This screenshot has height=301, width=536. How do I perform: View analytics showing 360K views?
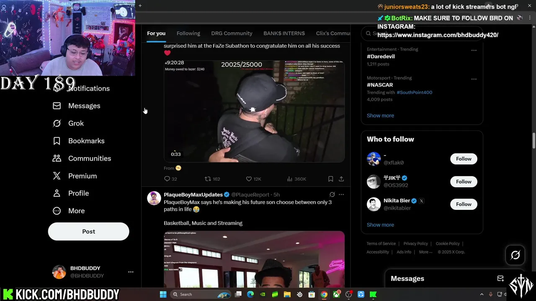coord(296,179)
